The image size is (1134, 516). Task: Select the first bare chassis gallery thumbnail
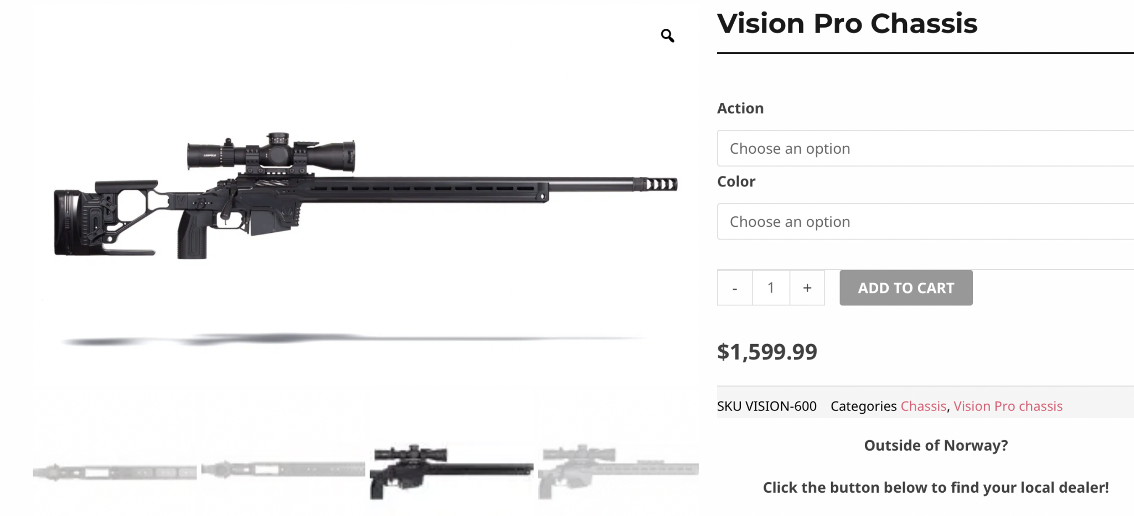tap(115, 472)
